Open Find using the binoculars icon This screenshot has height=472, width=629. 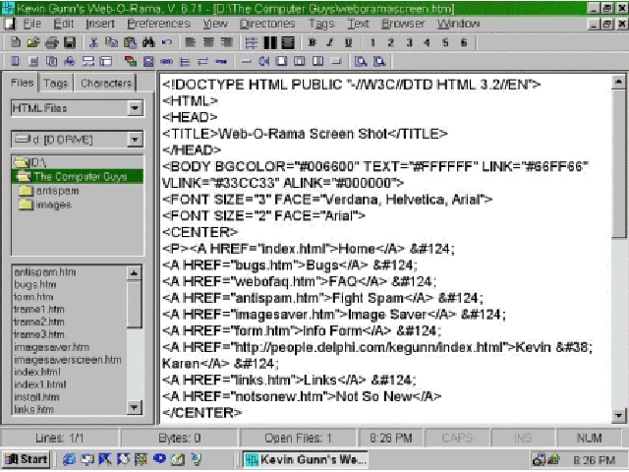point(147,43)
